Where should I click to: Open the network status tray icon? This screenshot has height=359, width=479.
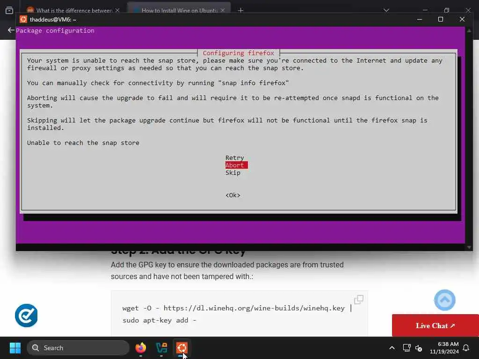coord(406,348)
